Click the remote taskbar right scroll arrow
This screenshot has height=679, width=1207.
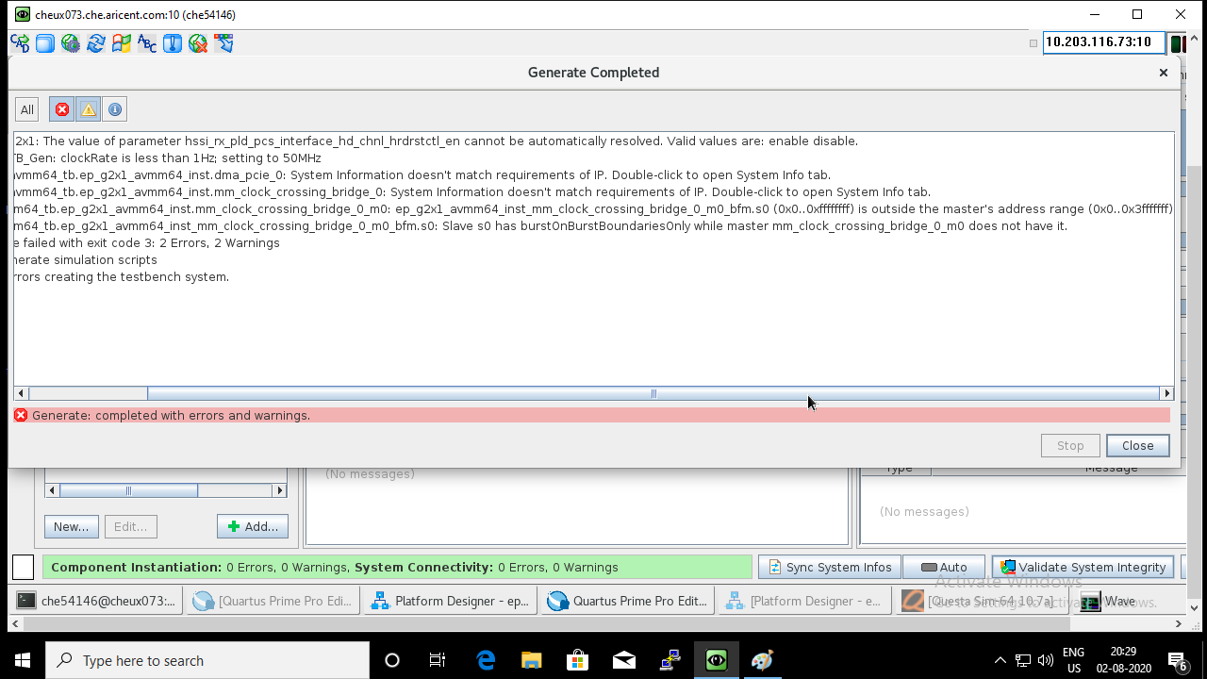tap(1179, 623)
